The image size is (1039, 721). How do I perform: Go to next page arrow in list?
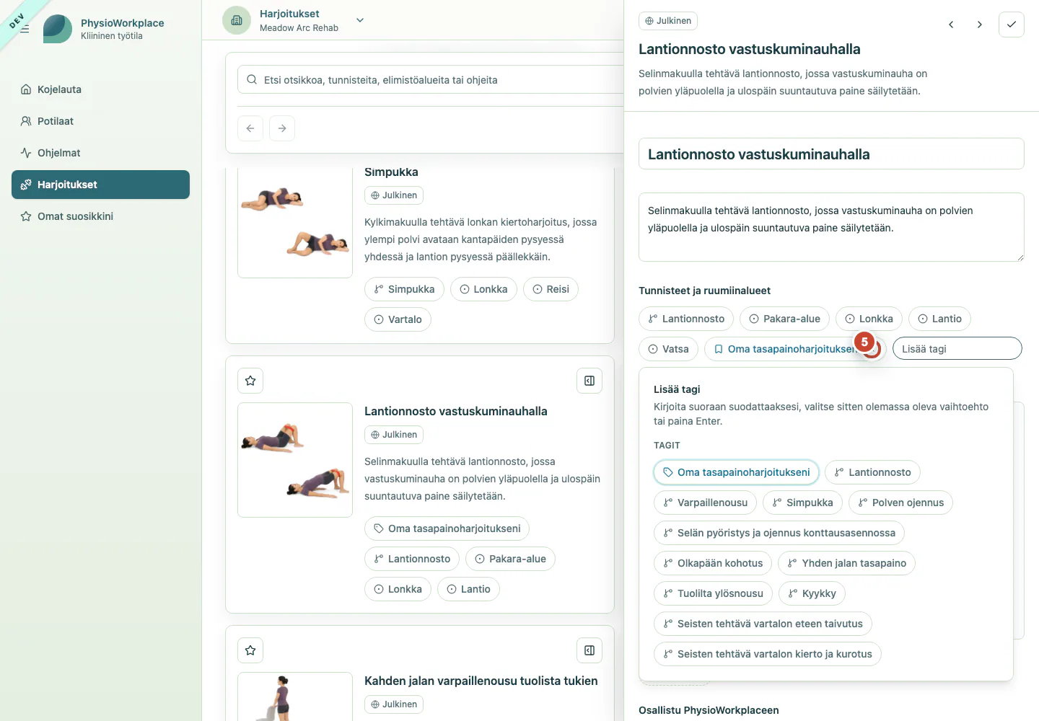[282, 128]
